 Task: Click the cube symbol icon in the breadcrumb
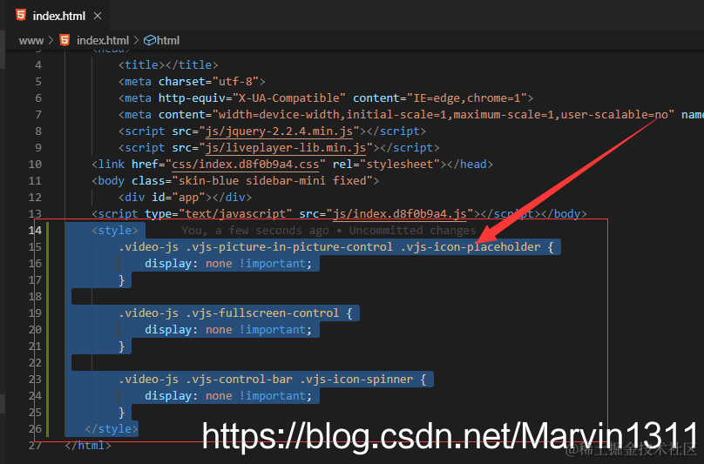[150, 40]
